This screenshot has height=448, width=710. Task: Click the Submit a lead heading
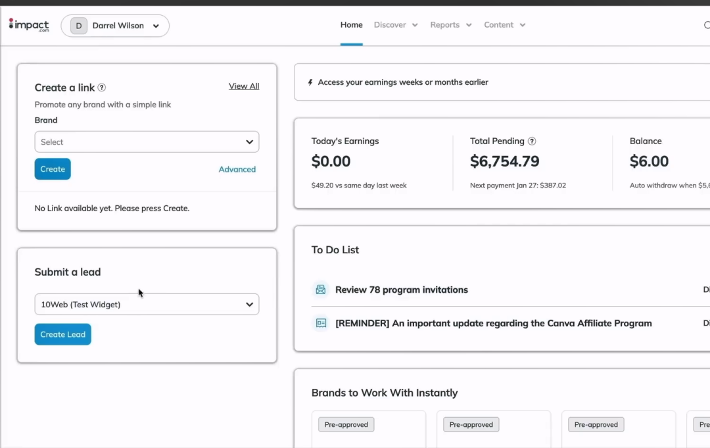coord(68,272)
